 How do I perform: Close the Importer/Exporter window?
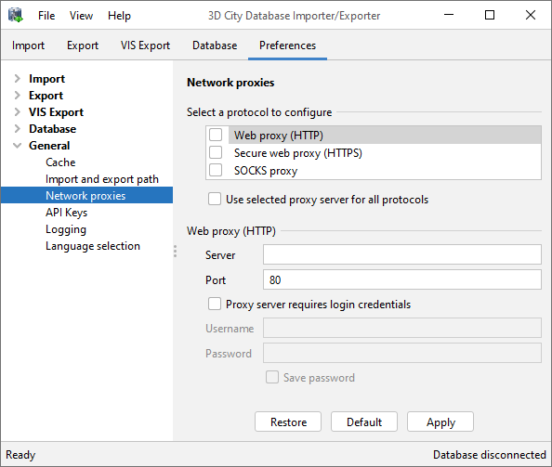[531, 15]
